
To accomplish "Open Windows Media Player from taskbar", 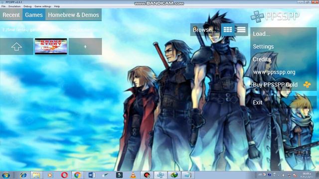I will tap(50, 175).
